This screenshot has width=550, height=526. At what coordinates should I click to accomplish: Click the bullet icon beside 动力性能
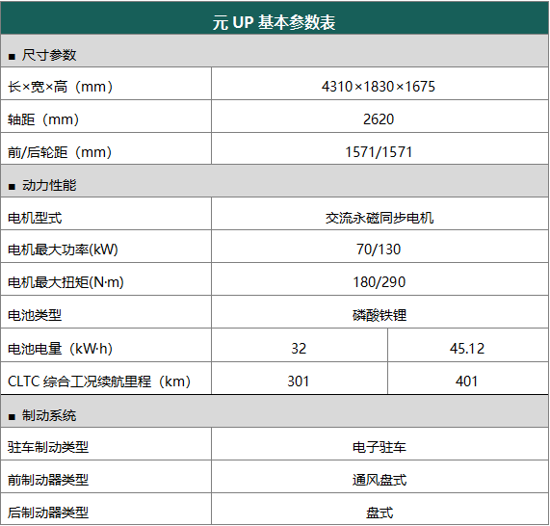tap(12, 187)
